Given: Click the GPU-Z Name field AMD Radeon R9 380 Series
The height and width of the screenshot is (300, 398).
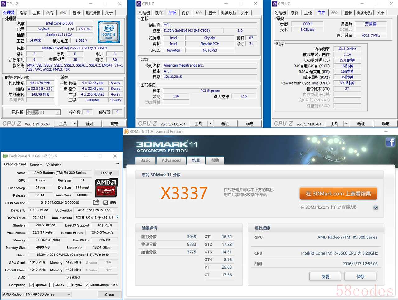Looking at the screenshot, I should (60, 173).
